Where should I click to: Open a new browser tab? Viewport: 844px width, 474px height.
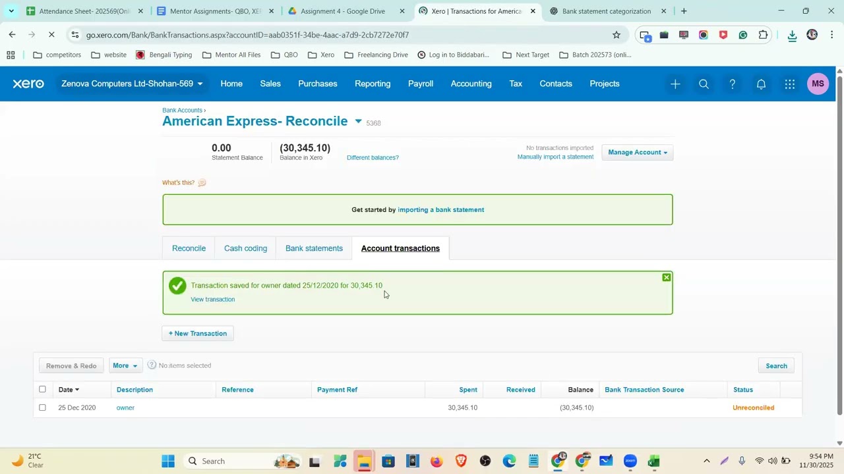(x=684, y=11)
